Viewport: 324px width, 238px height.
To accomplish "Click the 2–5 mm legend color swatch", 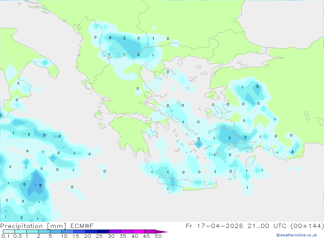I will click(x=44, y=232).
